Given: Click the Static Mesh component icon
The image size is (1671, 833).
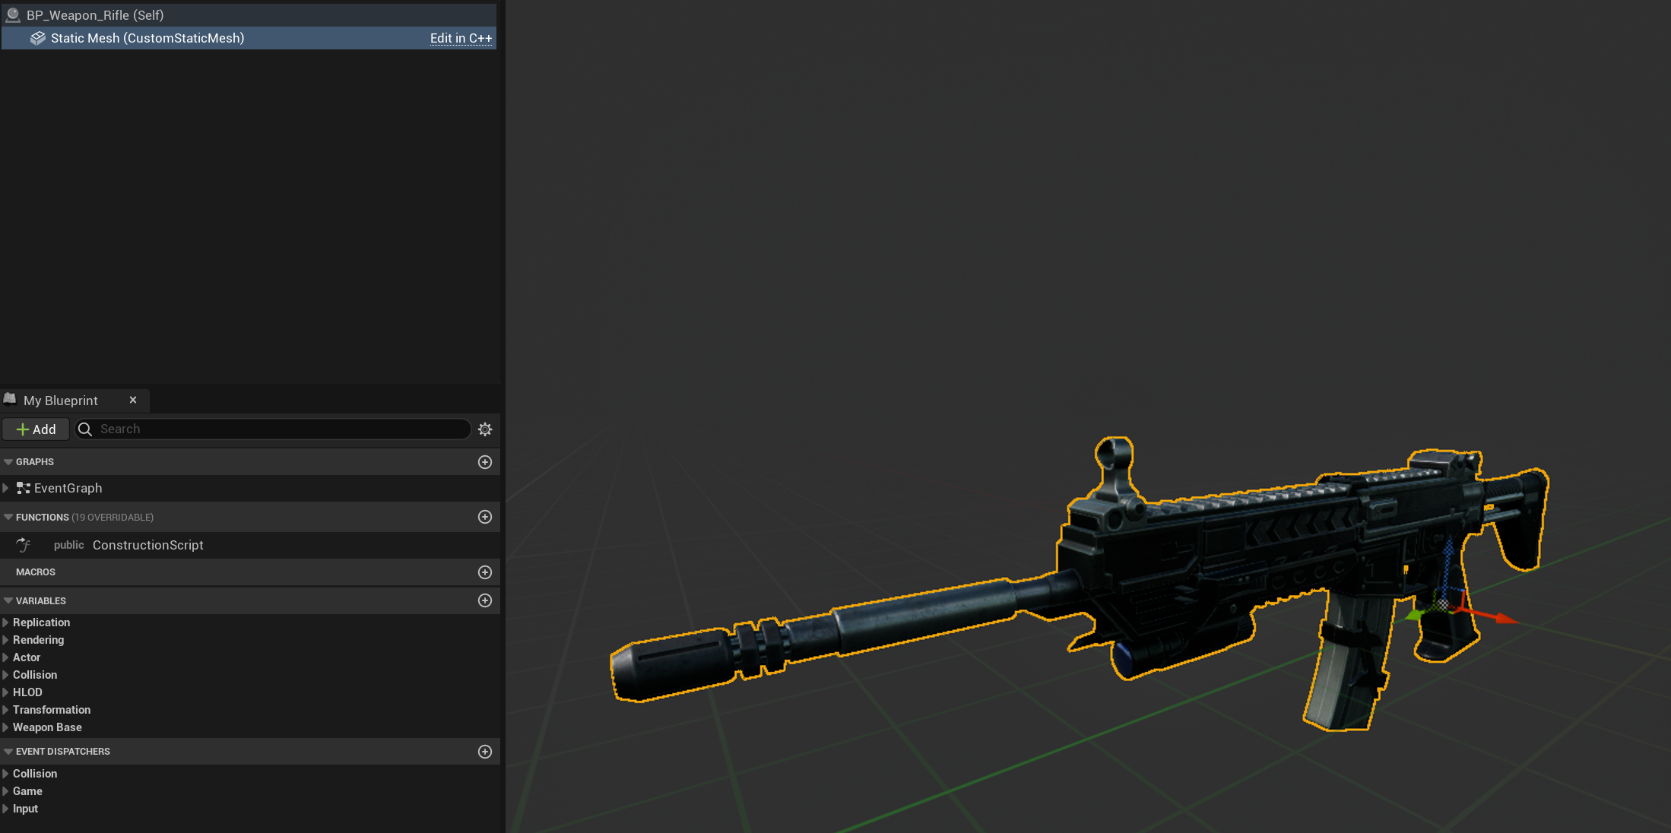Looking at the screenshot, I should pyautogui.click(x=37, y=38).
